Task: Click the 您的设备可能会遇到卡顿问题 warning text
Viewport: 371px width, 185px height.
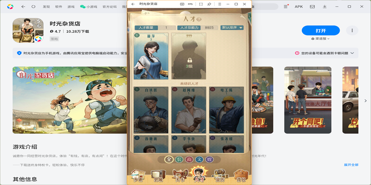Action: [325, 53]
